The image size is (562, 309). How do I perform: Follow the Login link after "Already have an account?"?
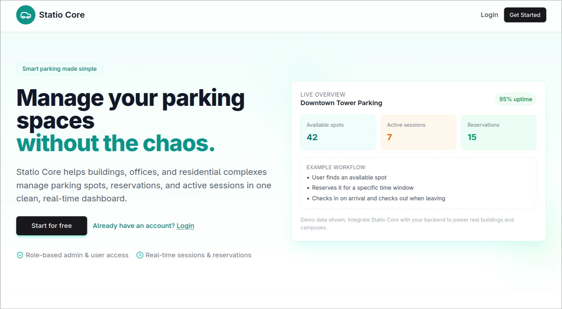point(185,226)
